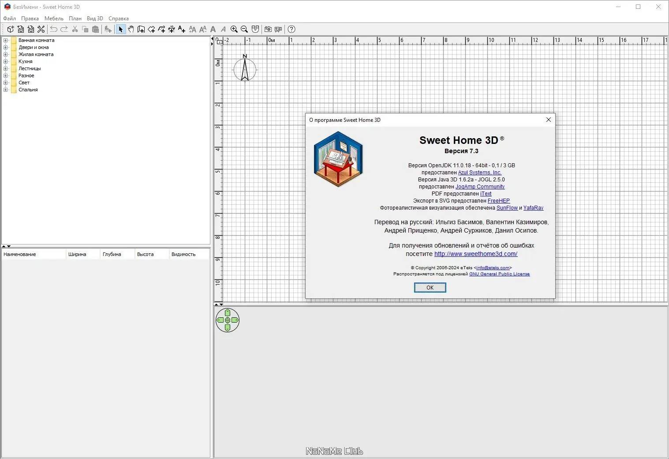The image size is (669, 459).
Task: Expand the Разное folder
Action: tap(6, 75)
